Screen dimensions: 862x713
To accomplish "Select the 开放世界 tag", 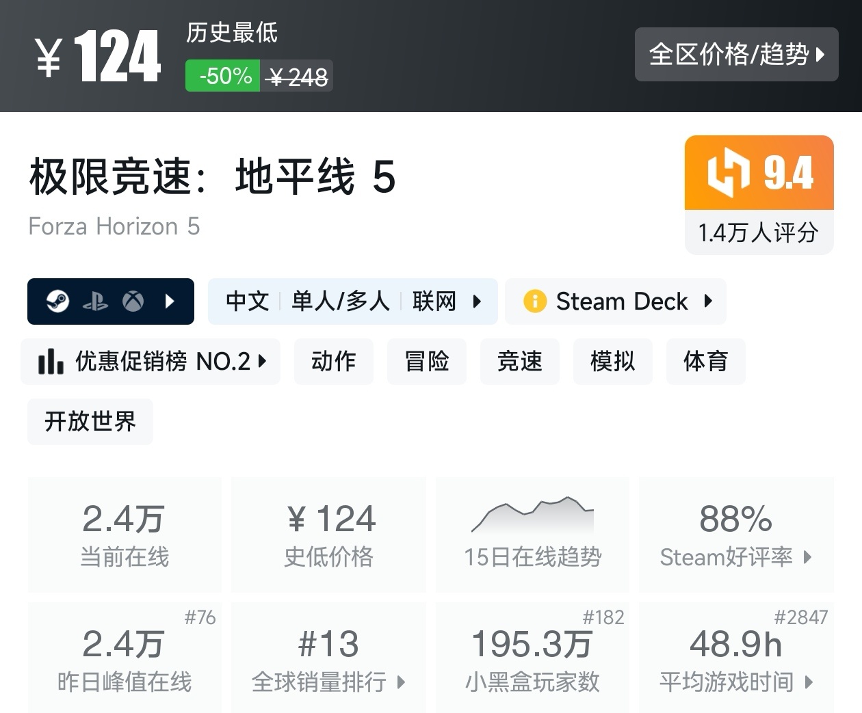I will (90, 421).
